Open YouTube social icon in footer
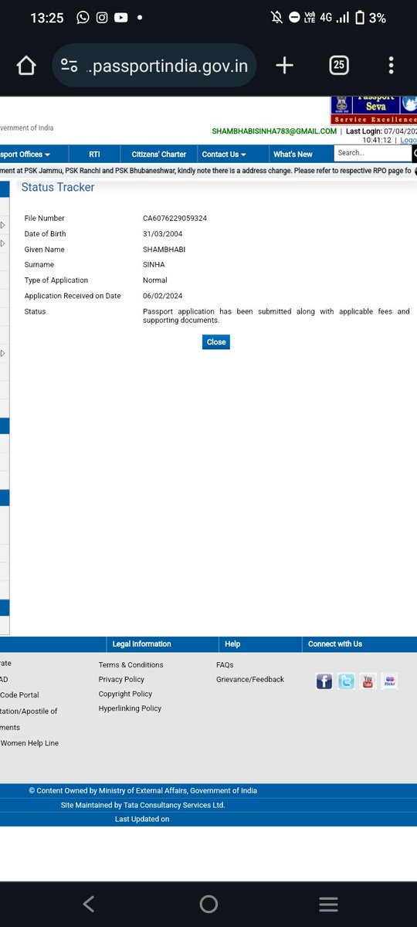Viewport: 417px width, 927px height. 368,681
